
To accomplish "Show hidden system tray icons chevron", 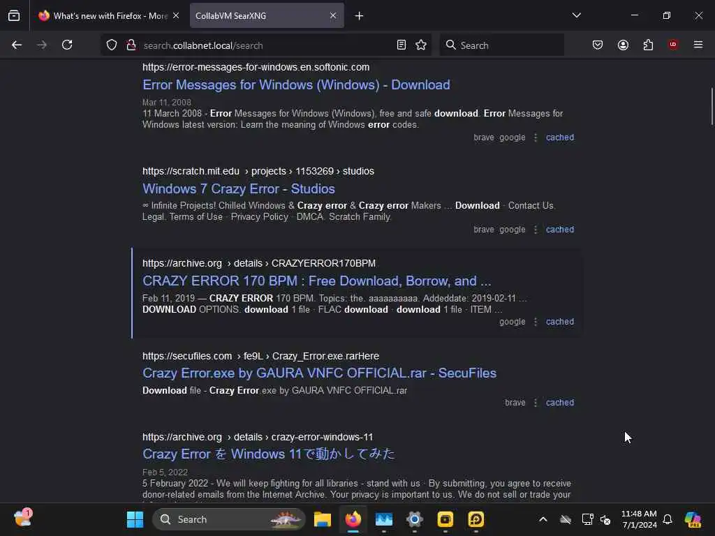I will coord(543,519).
